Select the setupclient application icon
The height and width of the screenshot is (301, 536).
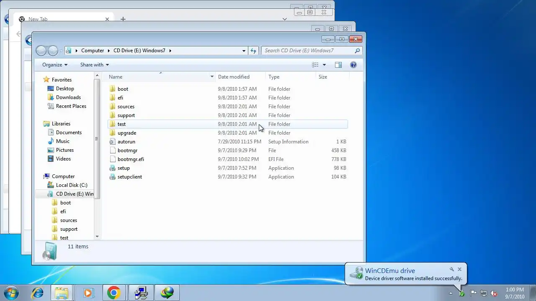click(x=112, y=177)
